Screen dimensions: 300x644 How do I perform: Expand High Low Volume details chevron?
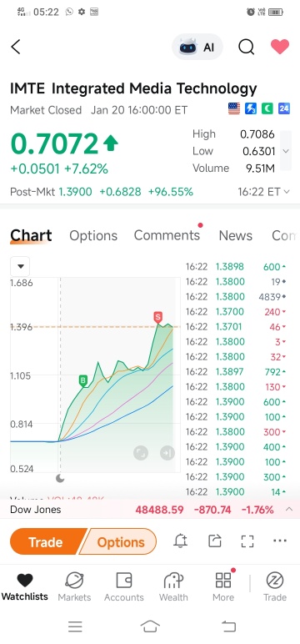pos(286,151)
